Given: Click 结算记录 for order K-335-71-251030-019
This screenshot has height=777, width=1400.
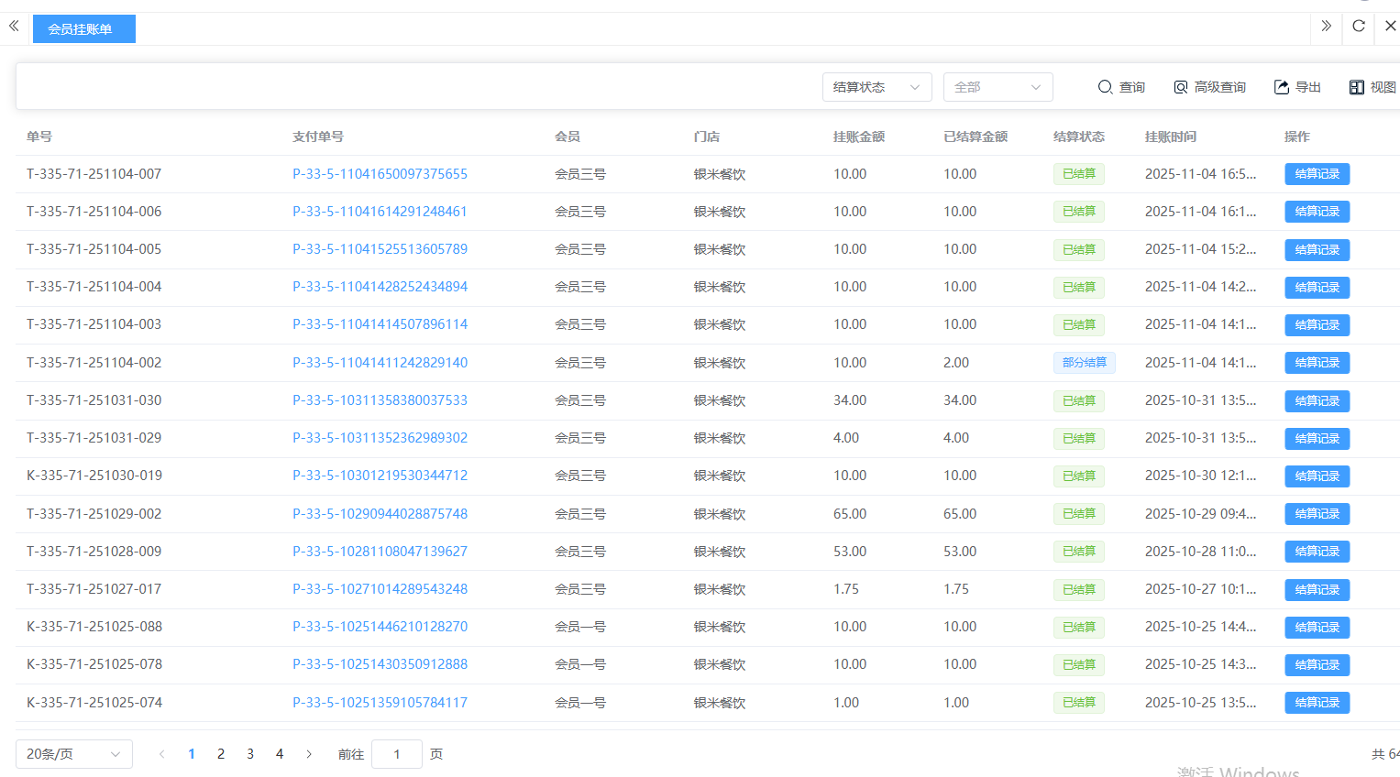Looking at the screenshot, I should (1317, 476).
